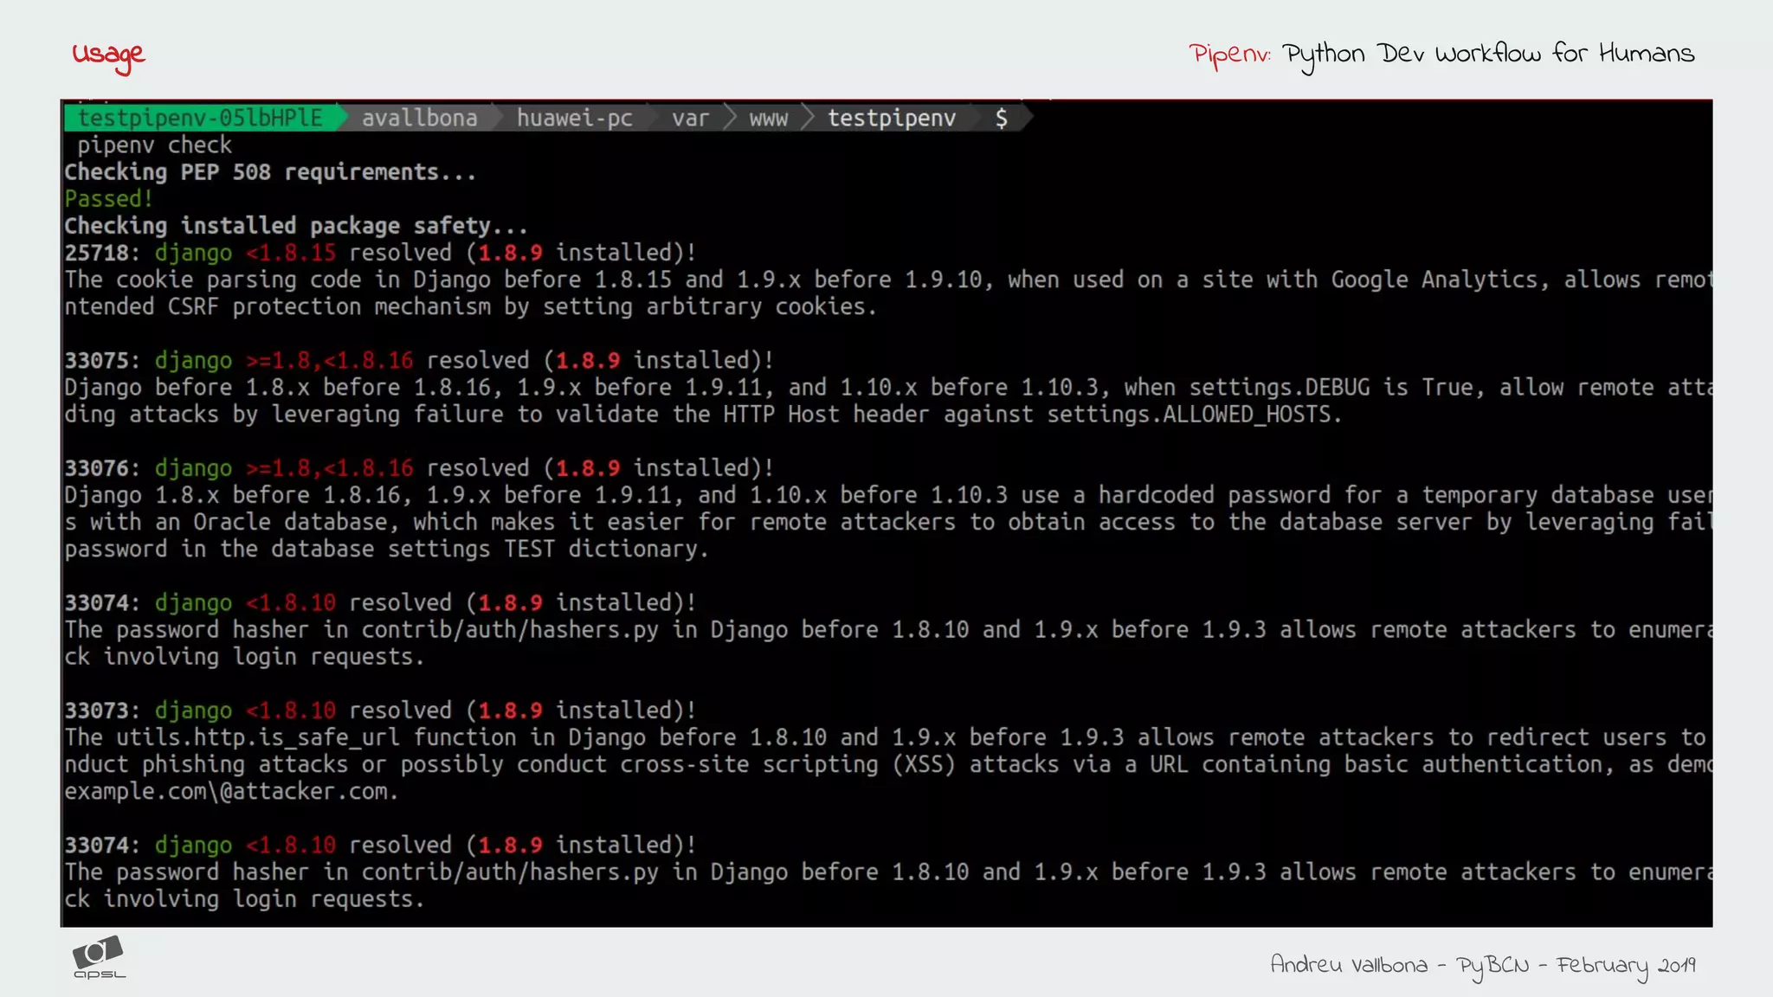Click 'Checking PEP 508 requirements...' line
This screenshot has height=997, width=1773.
click(x=270, y=171)
